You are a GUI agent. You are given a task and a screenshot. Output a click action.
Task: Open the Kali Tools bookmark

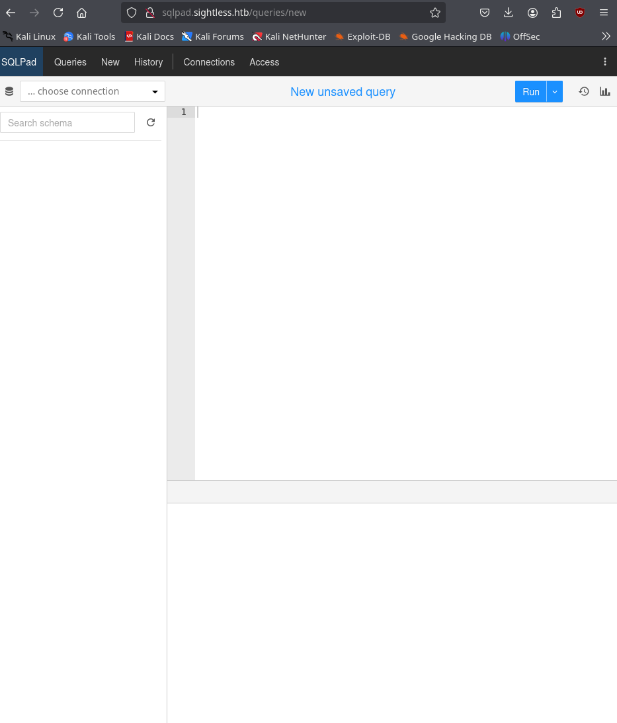pyautogui.click(x=89, y=36)
